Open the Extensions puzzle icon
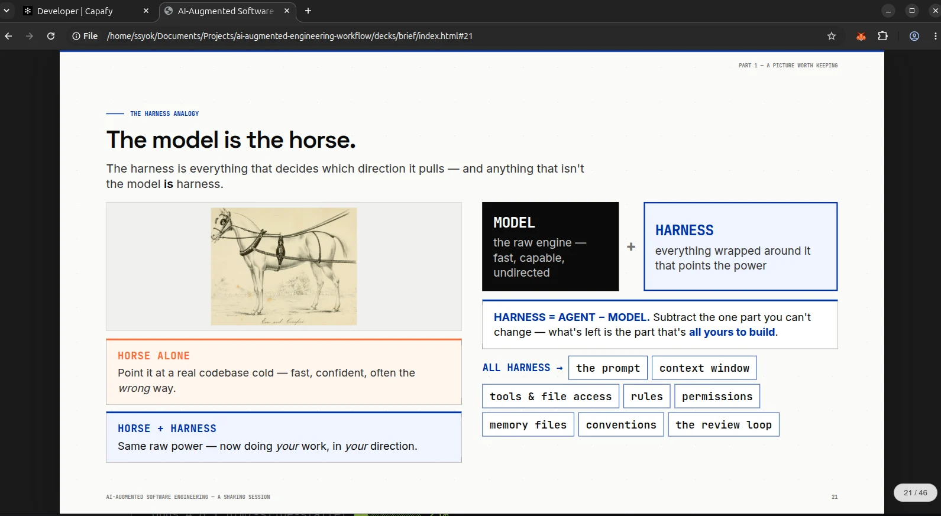This screenshot has height=516, width=941. tap(883, 36)
